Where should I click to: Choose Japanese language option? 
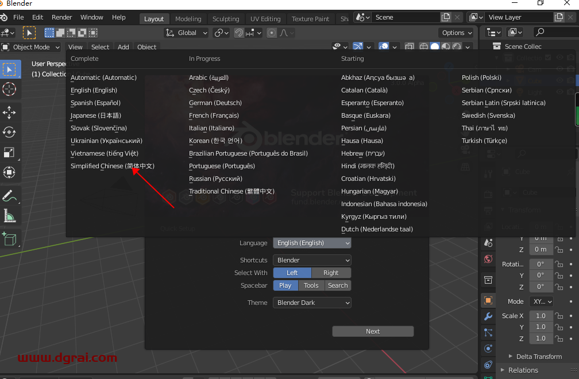(96, 115)
